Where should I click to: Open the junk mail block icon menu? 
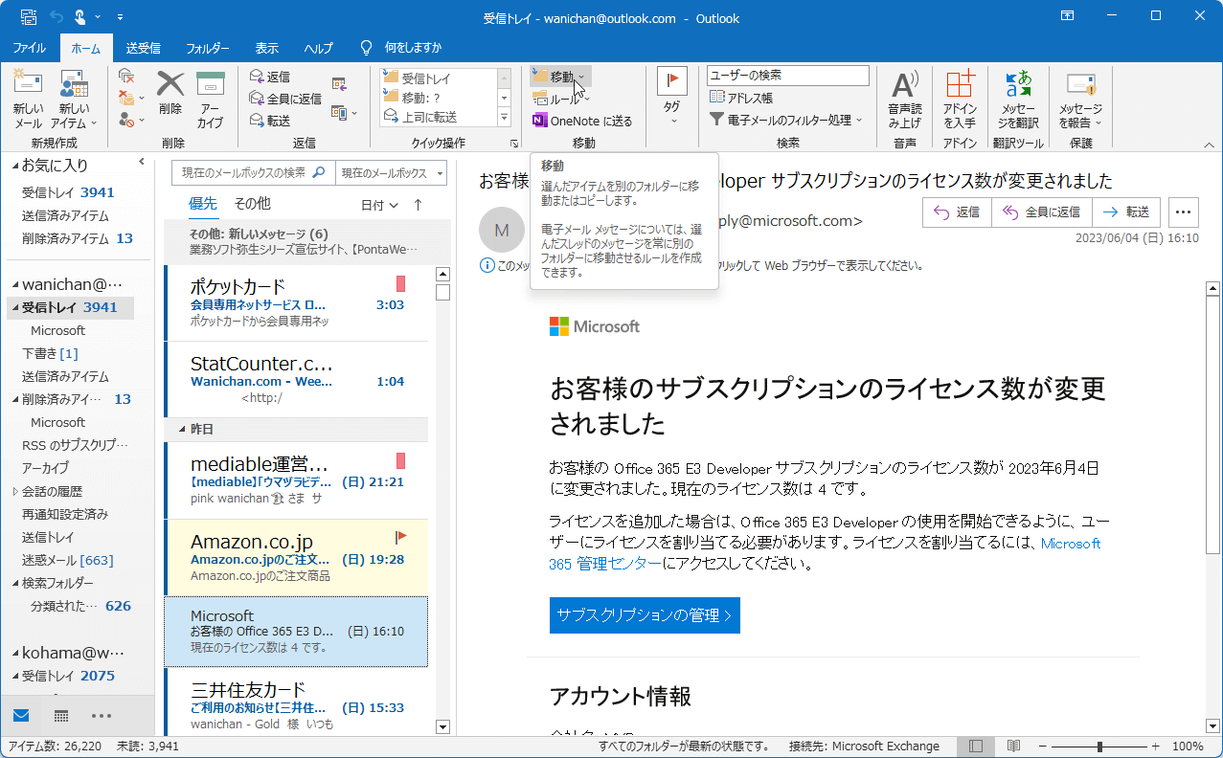coord(131,120)
